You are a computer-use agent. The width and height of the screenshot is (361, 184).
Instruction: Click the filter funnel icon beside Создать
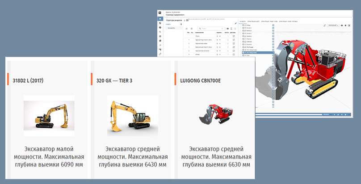click(181, 25)
